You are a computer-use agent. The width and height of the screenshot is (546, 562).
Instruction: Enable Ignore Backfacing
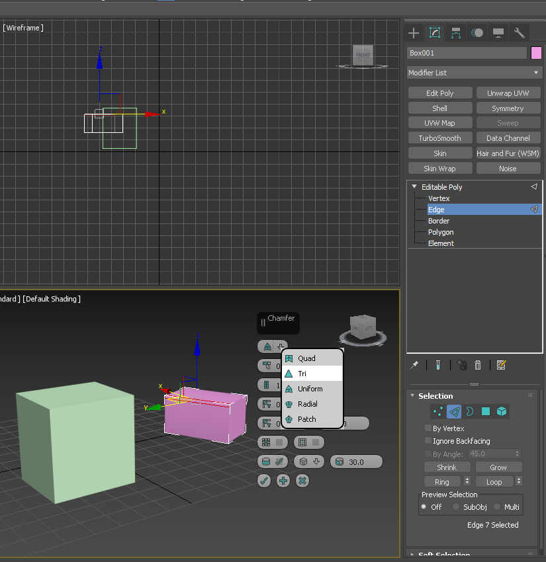point(428,441)
